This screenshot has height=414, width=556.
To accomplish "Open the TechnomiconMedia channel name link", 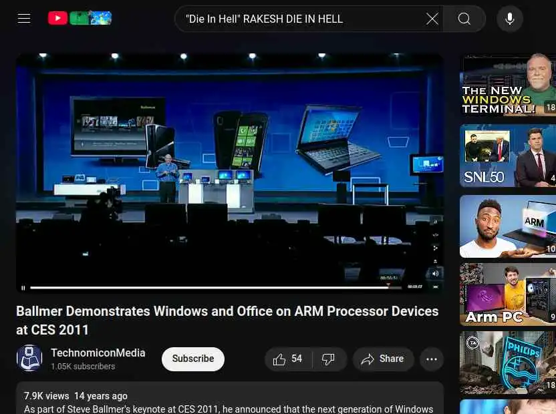I will pos(98,353).
